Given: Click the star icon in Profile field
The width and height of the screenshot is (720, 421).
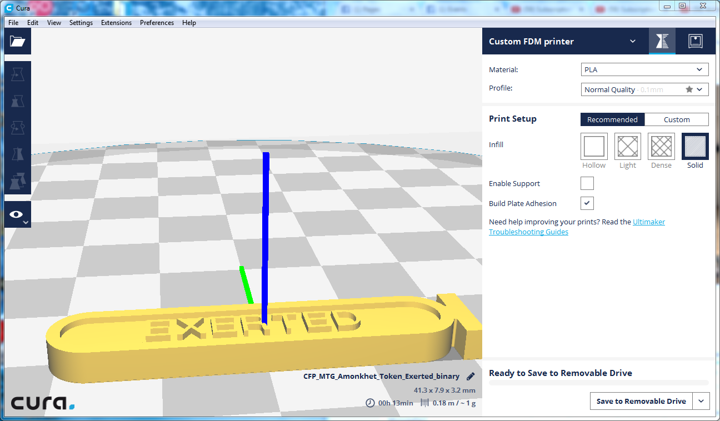Looking at the screenshot, I should [x=689, y=89].
